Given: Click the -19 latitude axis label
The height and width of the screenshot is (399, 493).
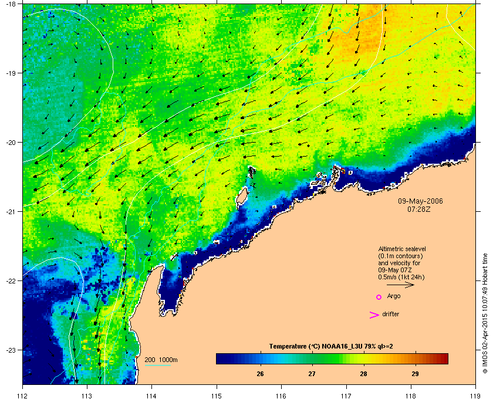Looking at the screenshot, I should point(11,73).
